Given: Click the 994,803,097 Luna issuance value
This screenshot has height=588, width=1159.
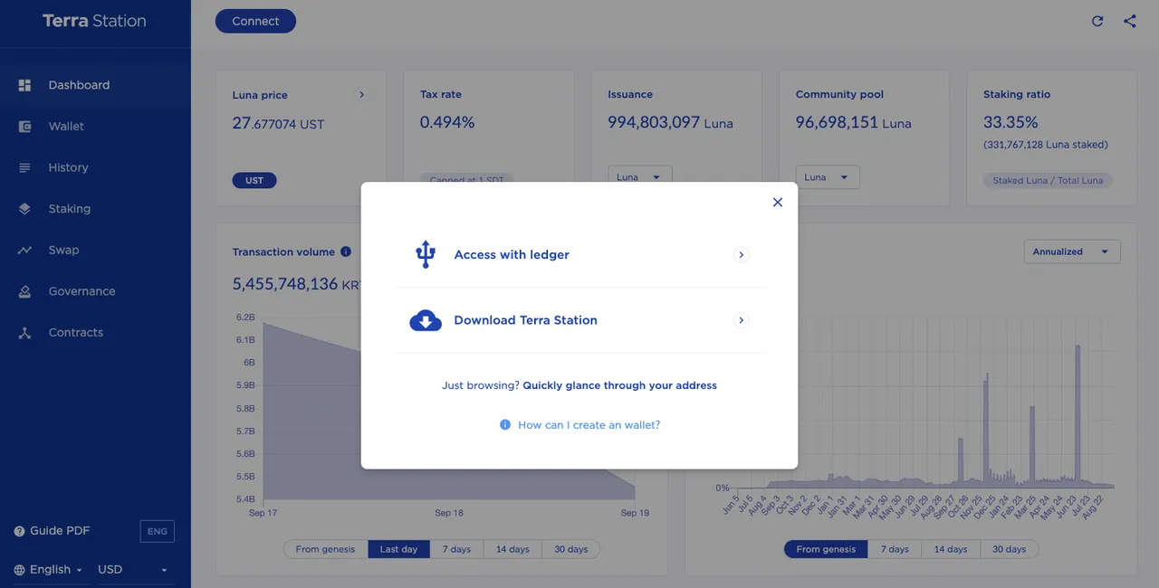Looking at the screenshot, I should (x=670, y=122).
